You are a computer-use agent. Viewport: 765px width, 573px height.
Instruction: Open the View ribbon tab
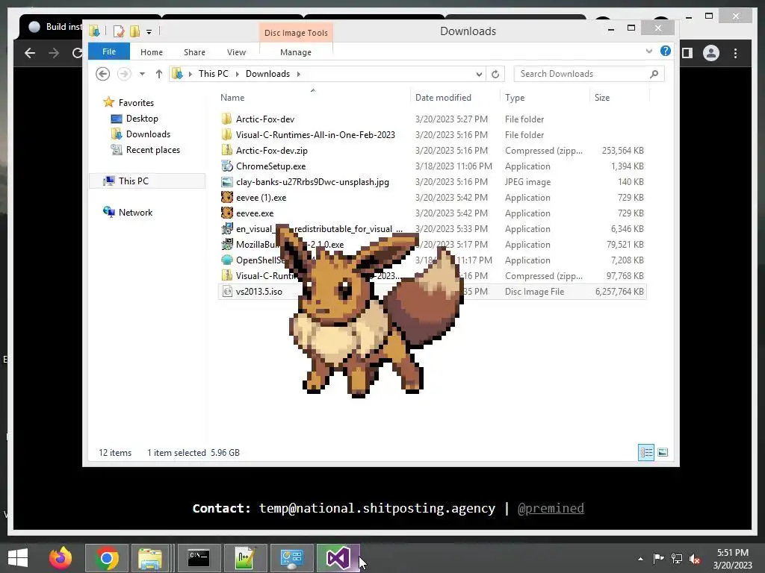click(236, 52)
